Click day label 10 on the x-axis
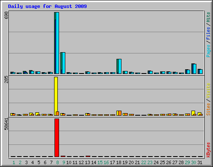Image resolution: width=213 pixels, height=167 pixels. click(x=69, y=162)
